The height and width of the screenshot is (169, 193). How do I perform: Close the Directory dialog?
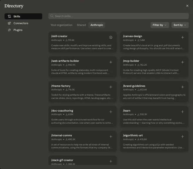(x=187, y=6)
